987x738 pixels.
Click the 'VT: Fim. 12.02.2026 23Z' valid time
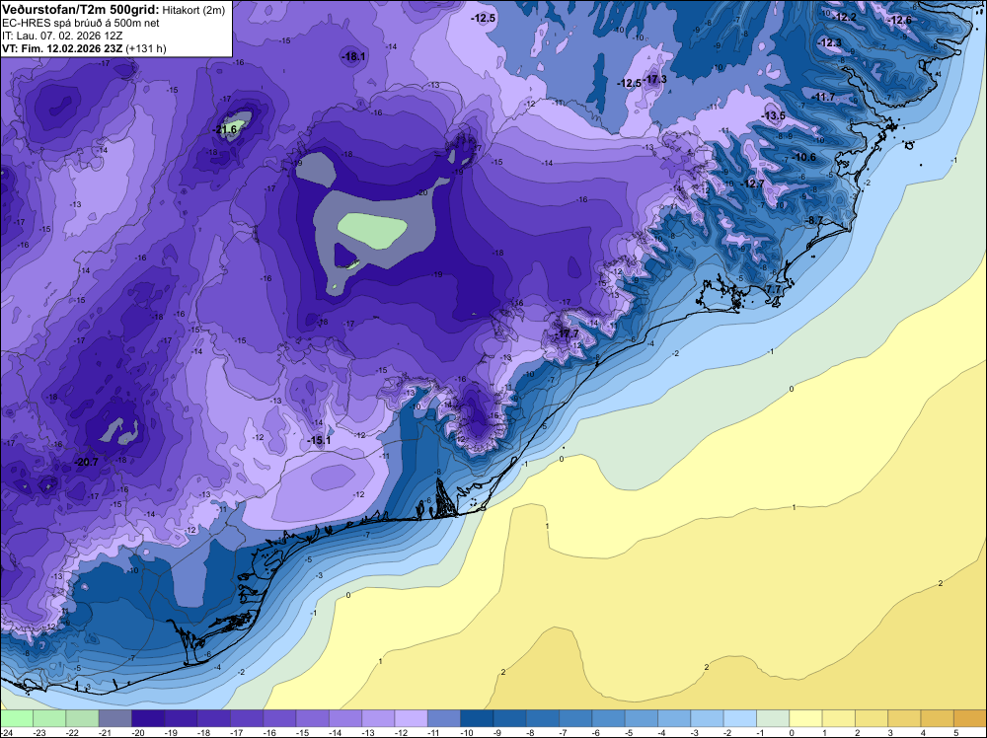pyautogui.click(x=62, y=48)
